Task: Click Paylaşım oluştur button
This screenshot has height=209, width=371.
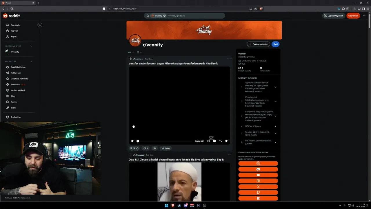Action: click(x=258, y=44)
